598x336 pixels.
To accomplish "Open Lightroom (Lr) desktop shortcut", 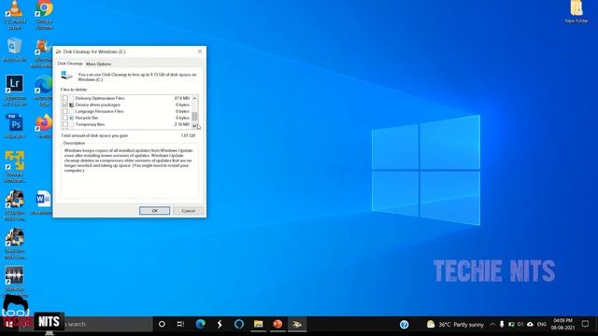I will [15, 90].
